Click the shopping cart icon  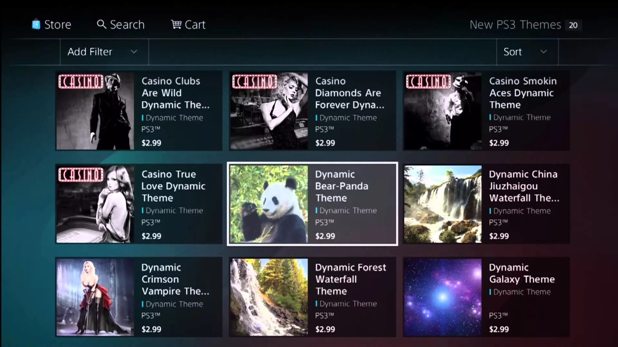point(176,24)
